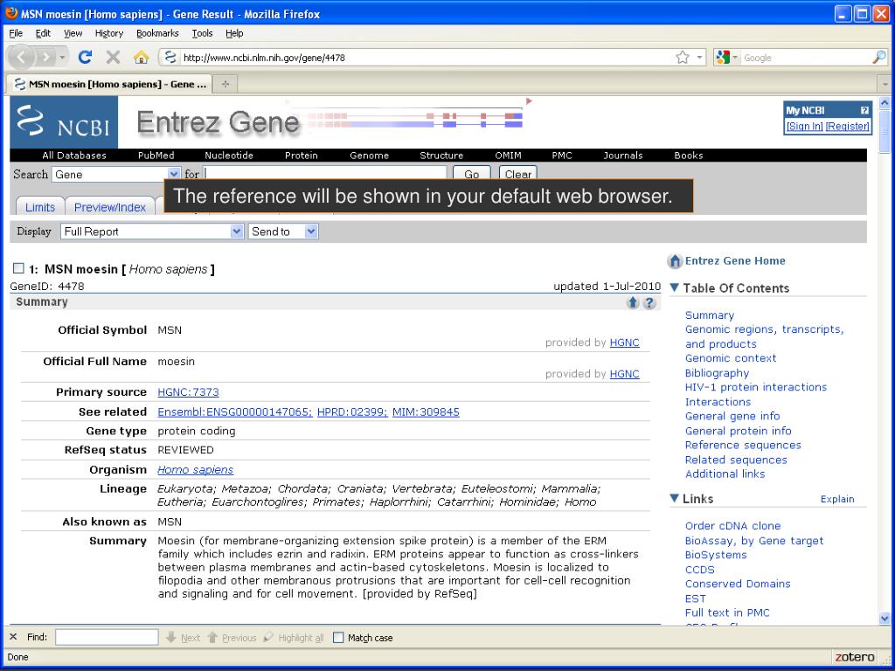Screen dimensions: 895x671
Task: Stop loading with the X toolbar icon
Action: coord(113,57)
